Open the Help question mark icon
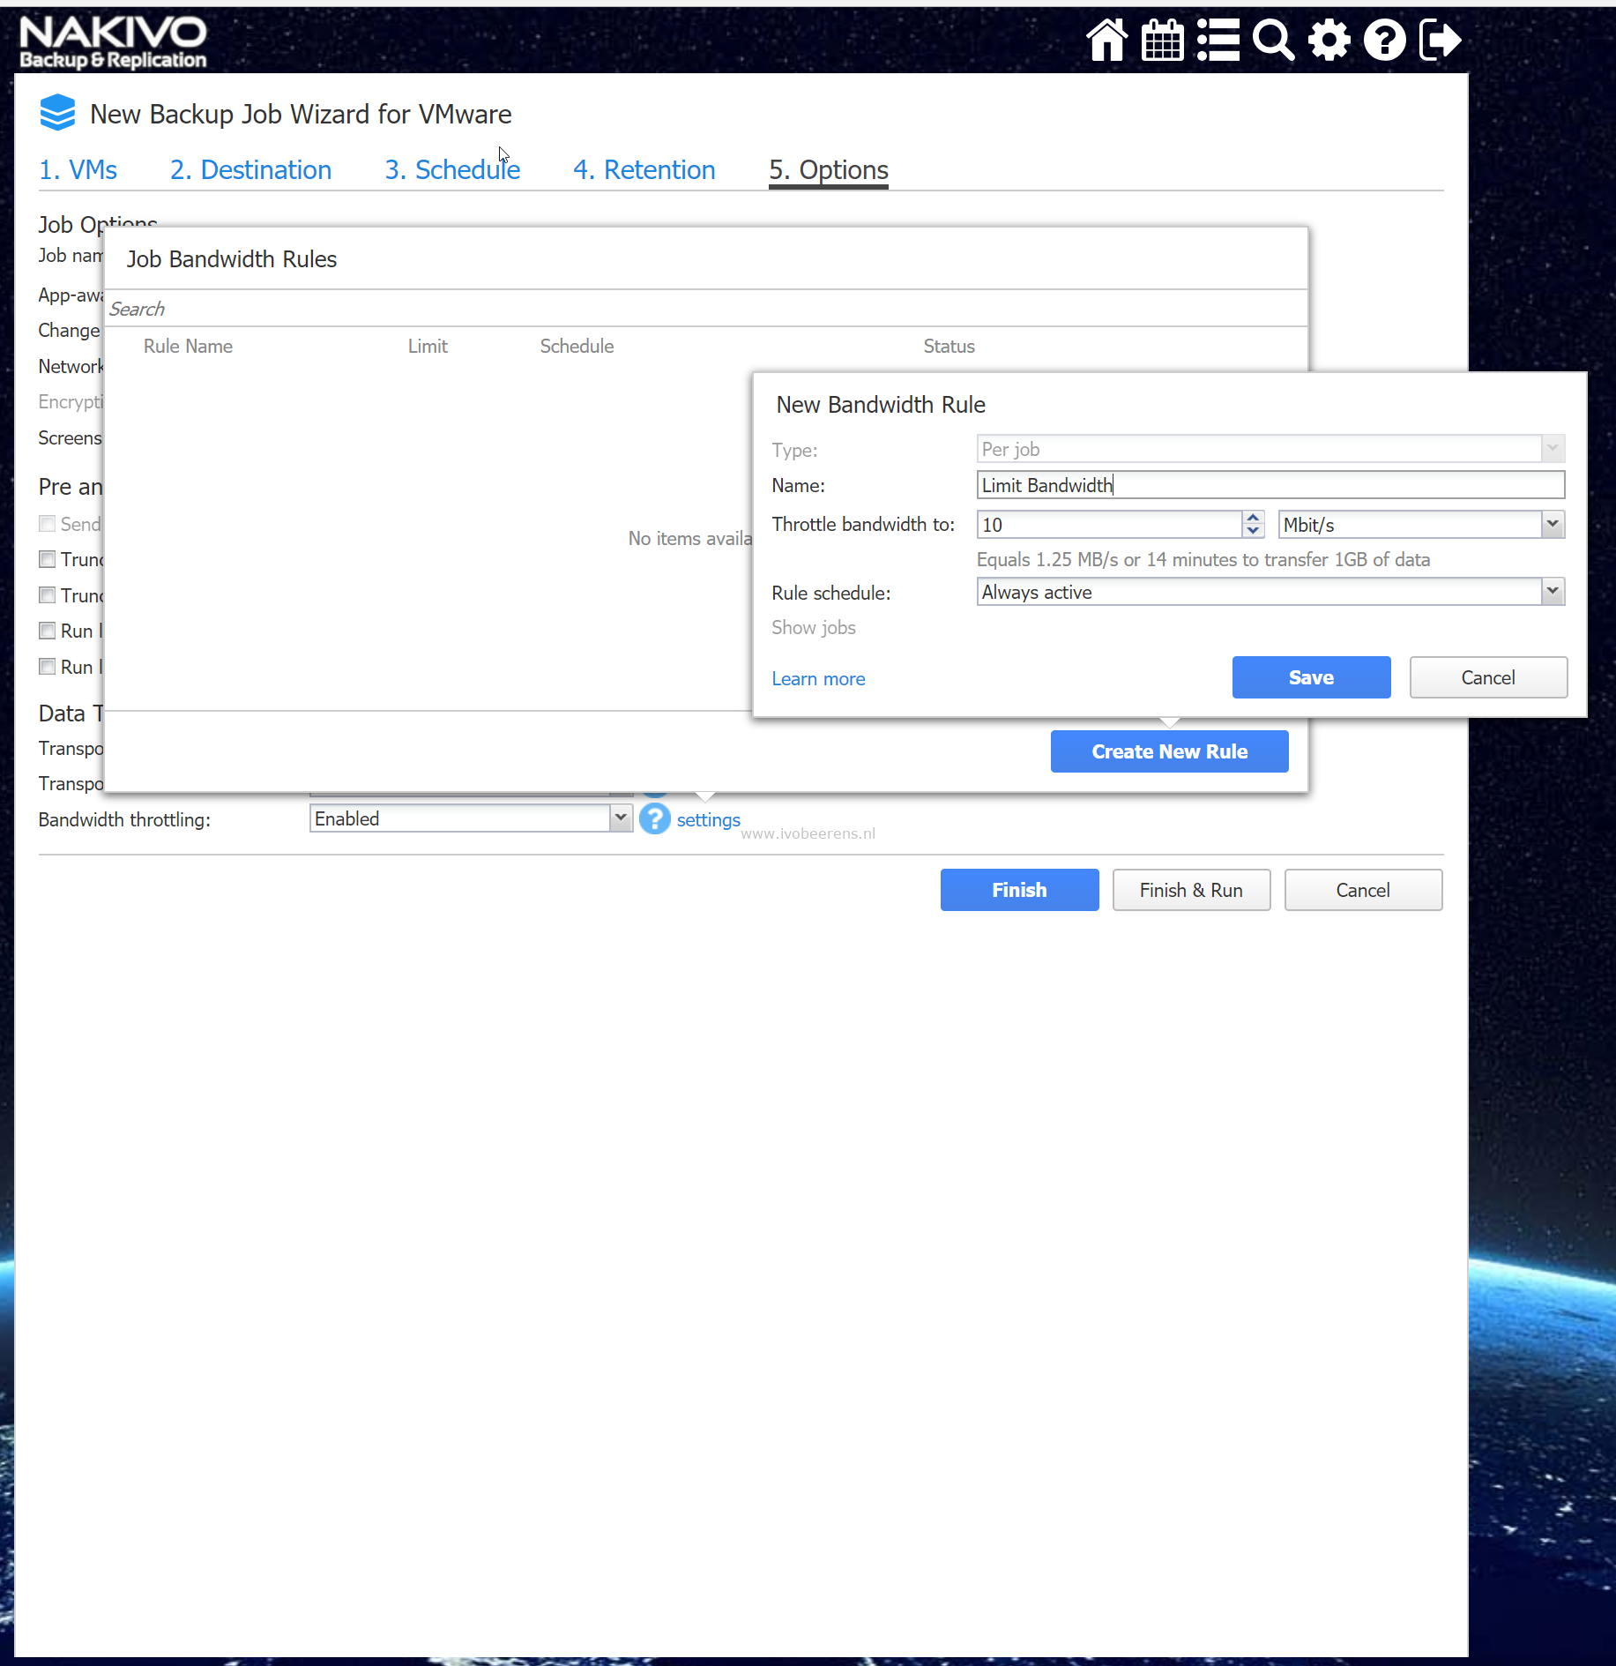The image size is (1616, 1666). click(1385, 40)
